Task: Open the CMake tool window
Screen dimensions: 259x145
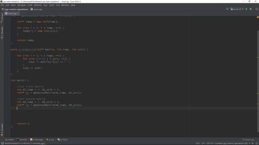Action: (9, 140)
